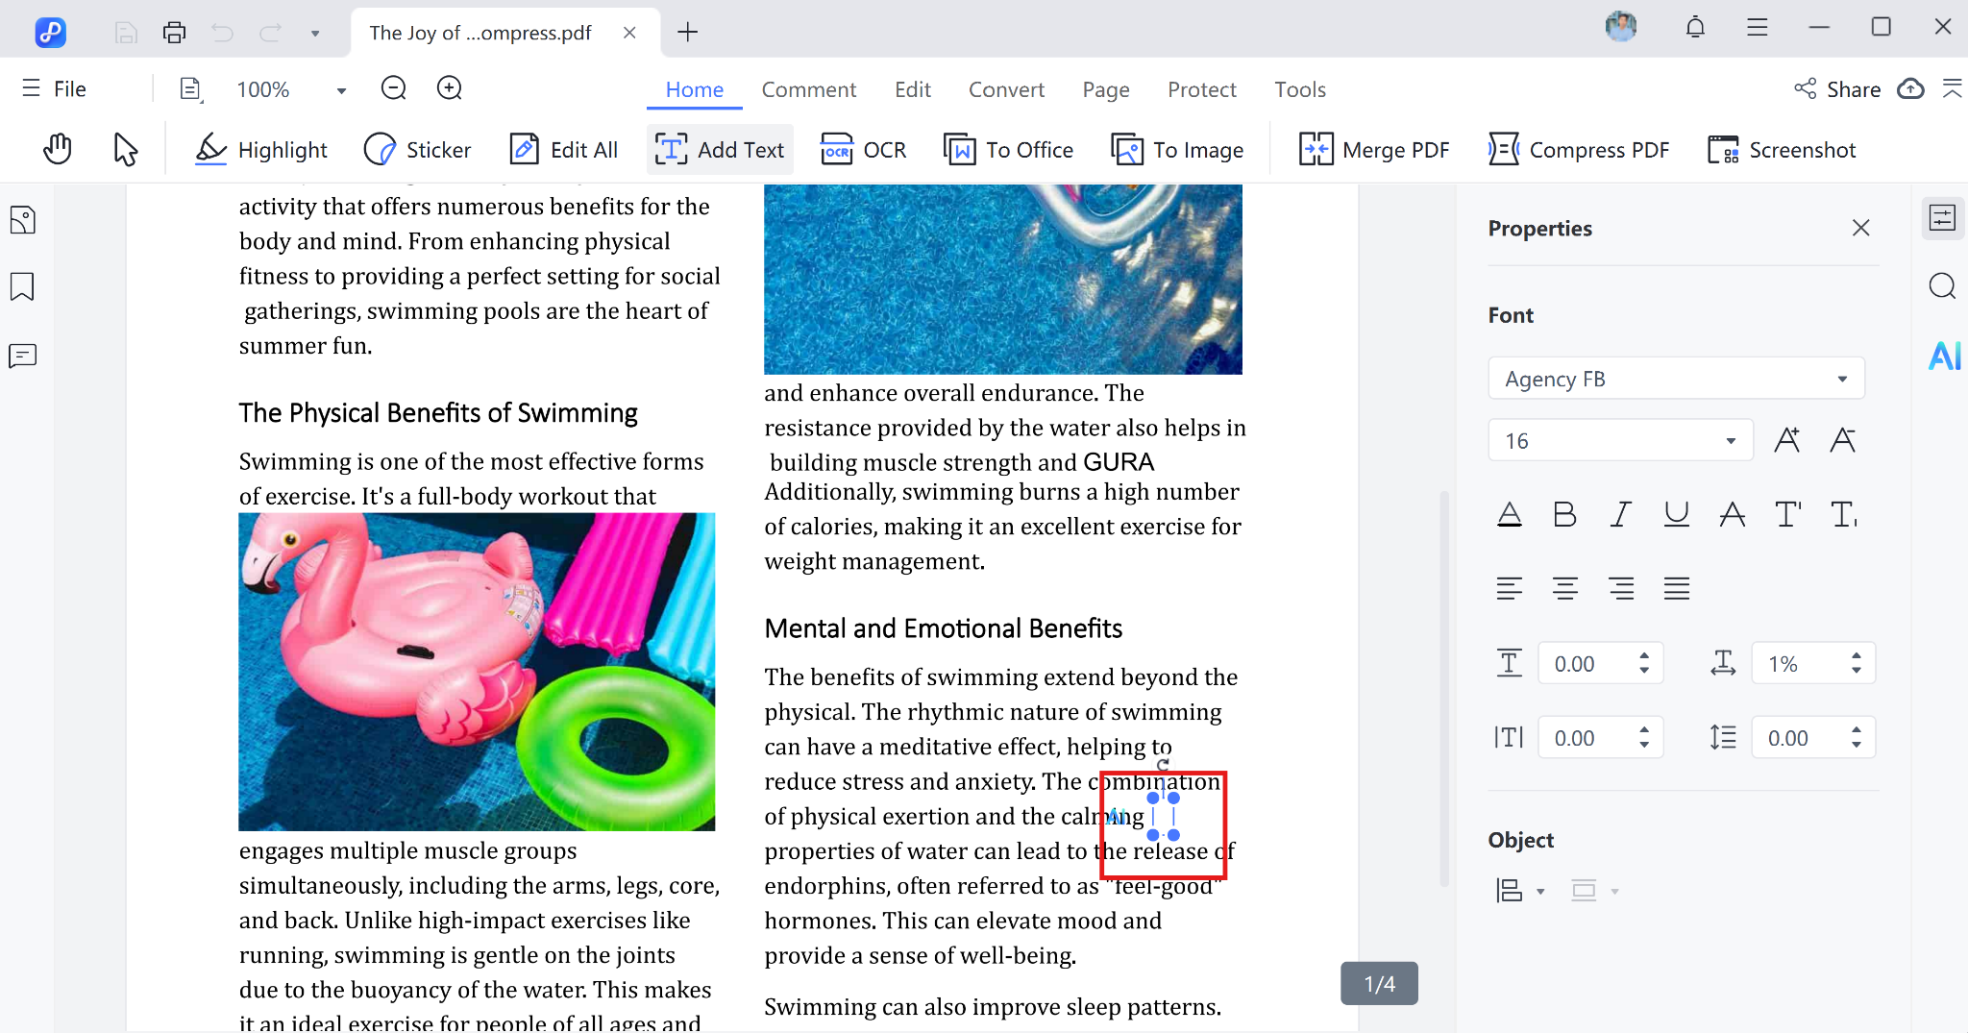Select the Hand pan tool
Screen dimensions: 1968x1033
click(x=58, y=149)
